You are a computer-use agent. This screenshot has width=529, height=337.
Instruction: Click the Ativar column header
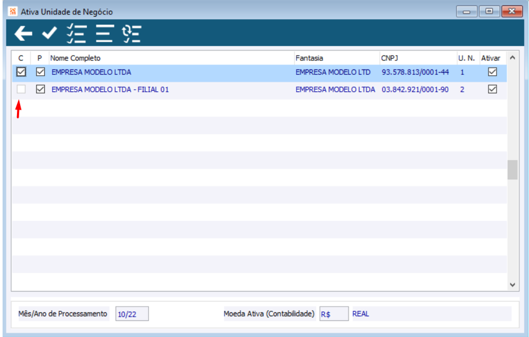tap(493, 58)
